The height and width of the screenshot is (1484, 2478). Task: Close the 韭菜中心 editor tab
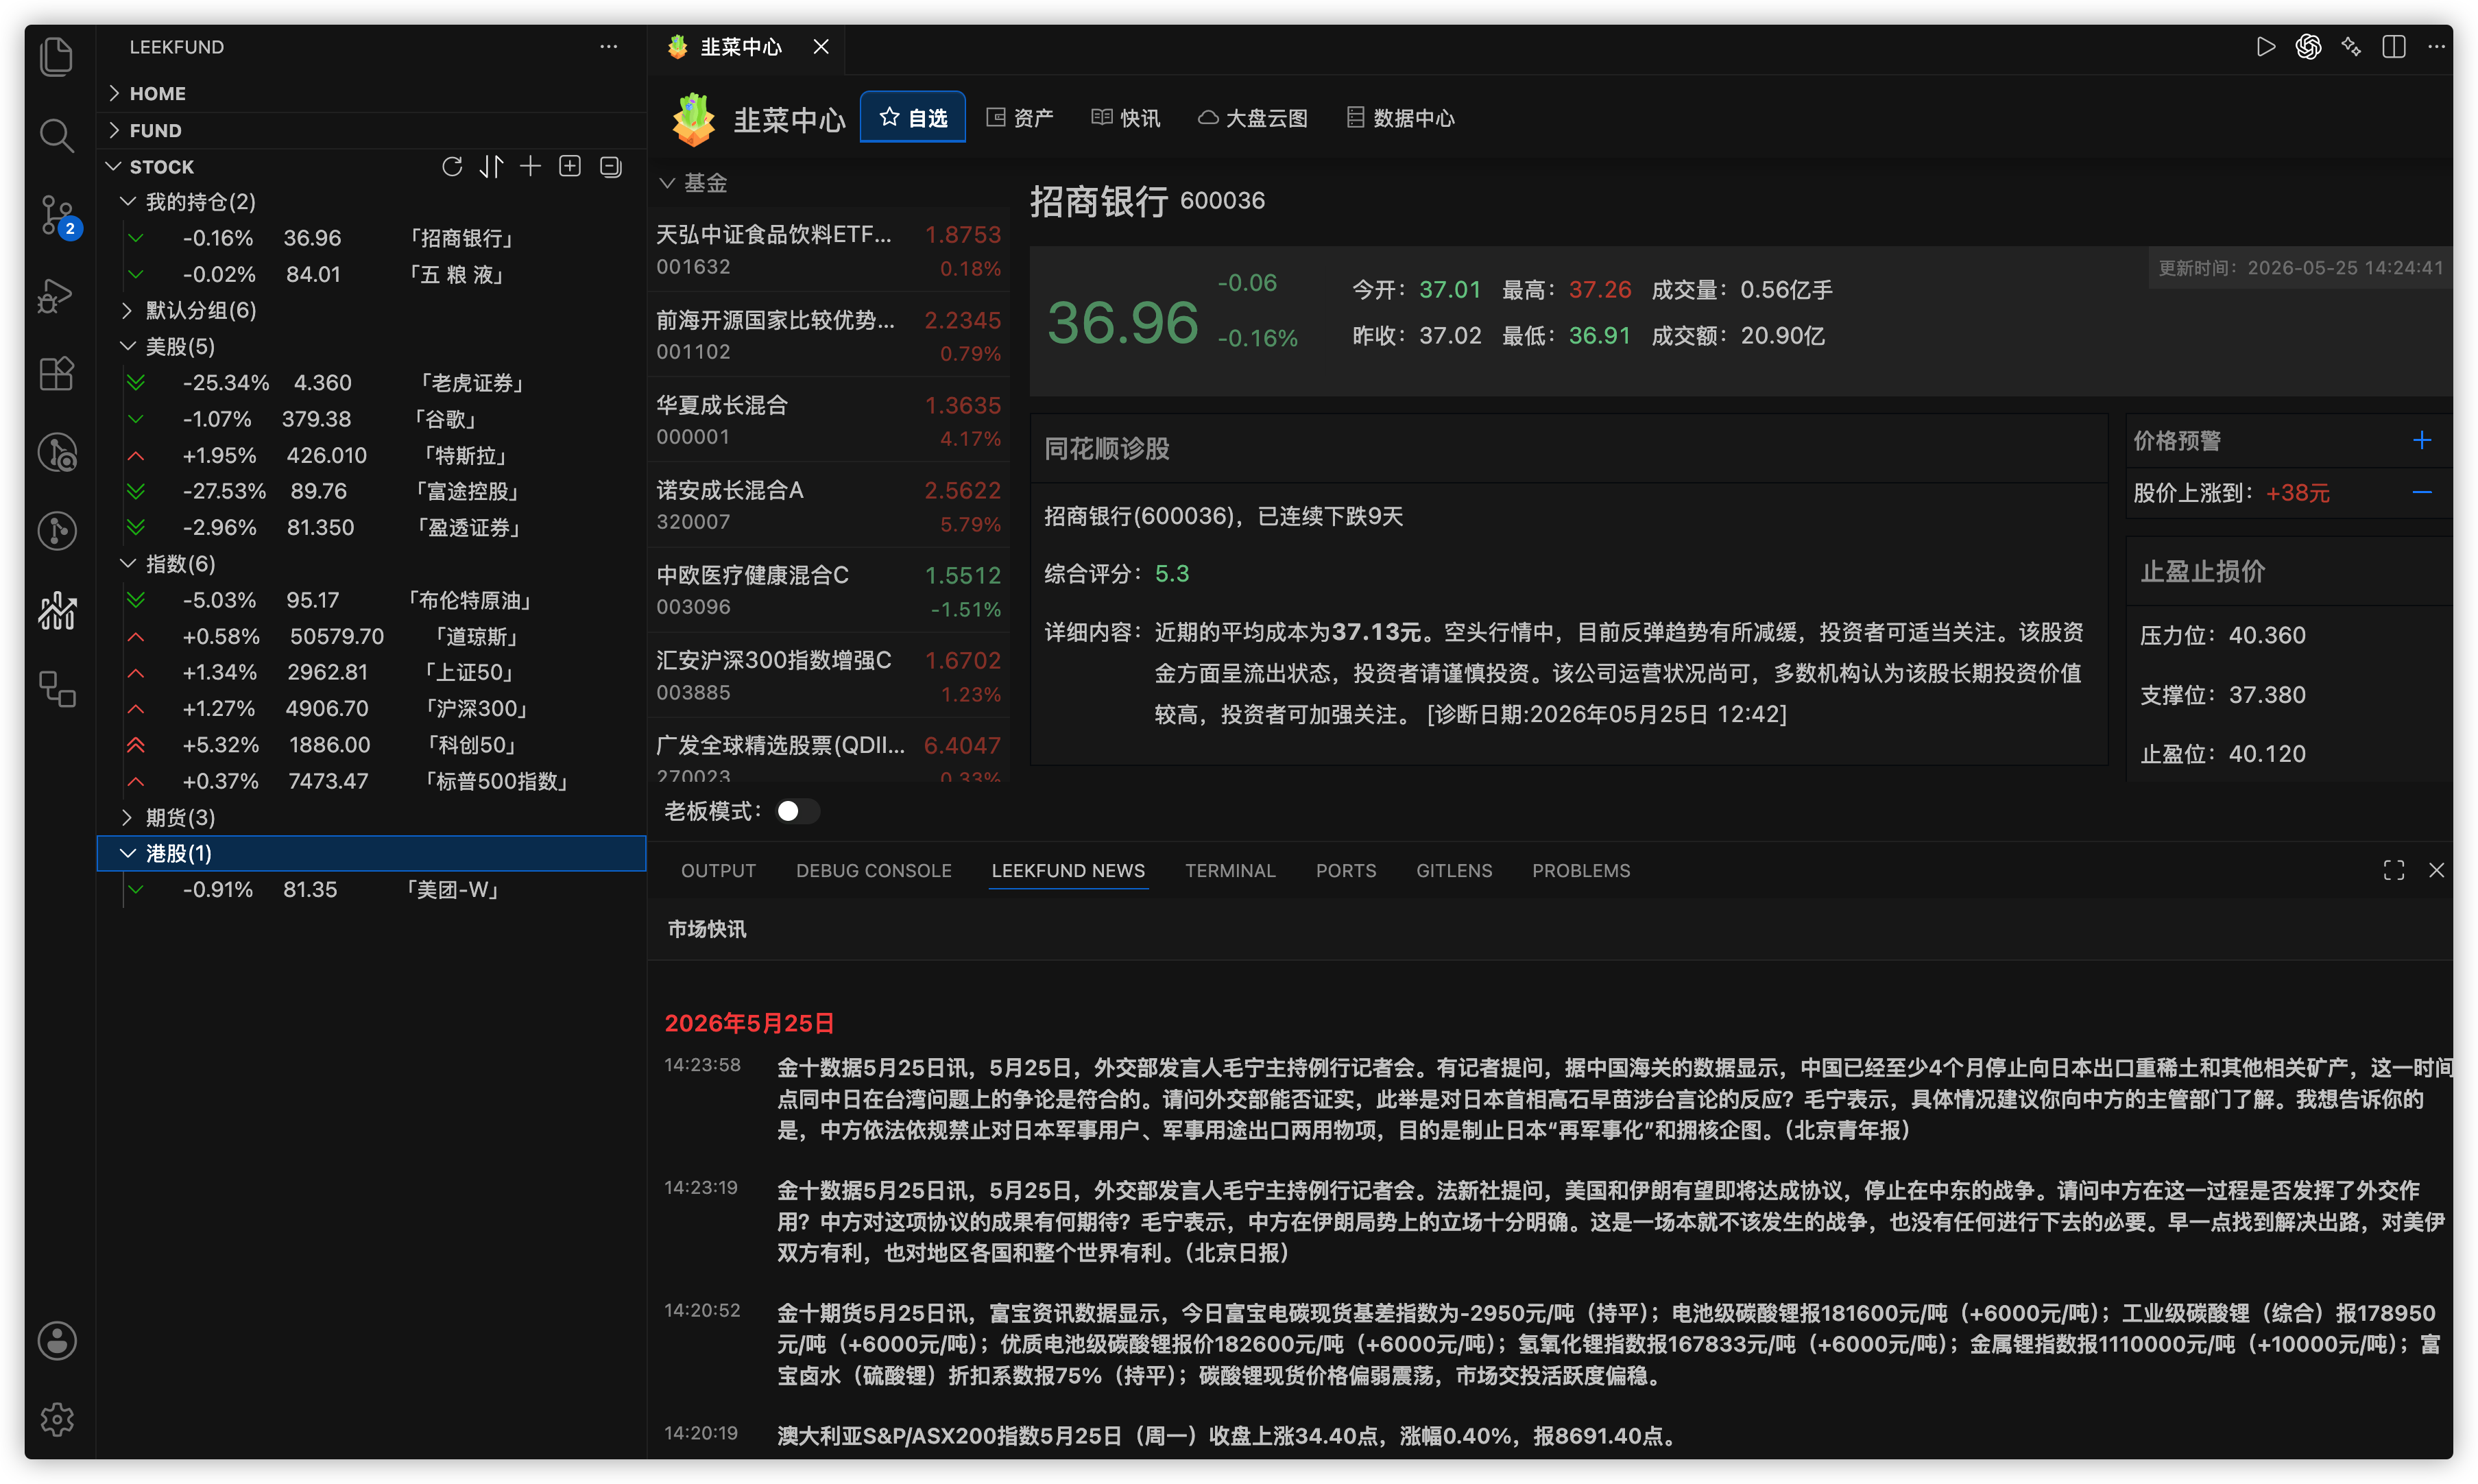(x=821, y=47)
